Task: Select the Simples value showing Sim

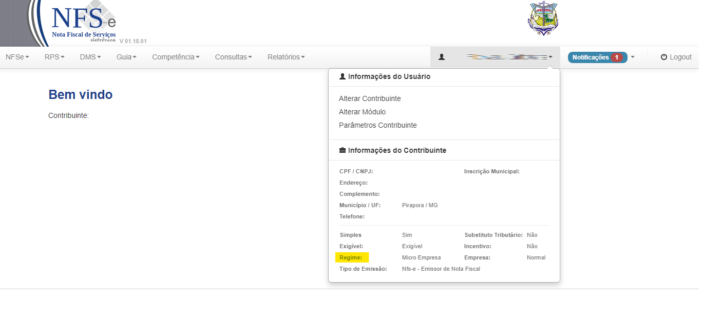Action: [x=406, y=234]
